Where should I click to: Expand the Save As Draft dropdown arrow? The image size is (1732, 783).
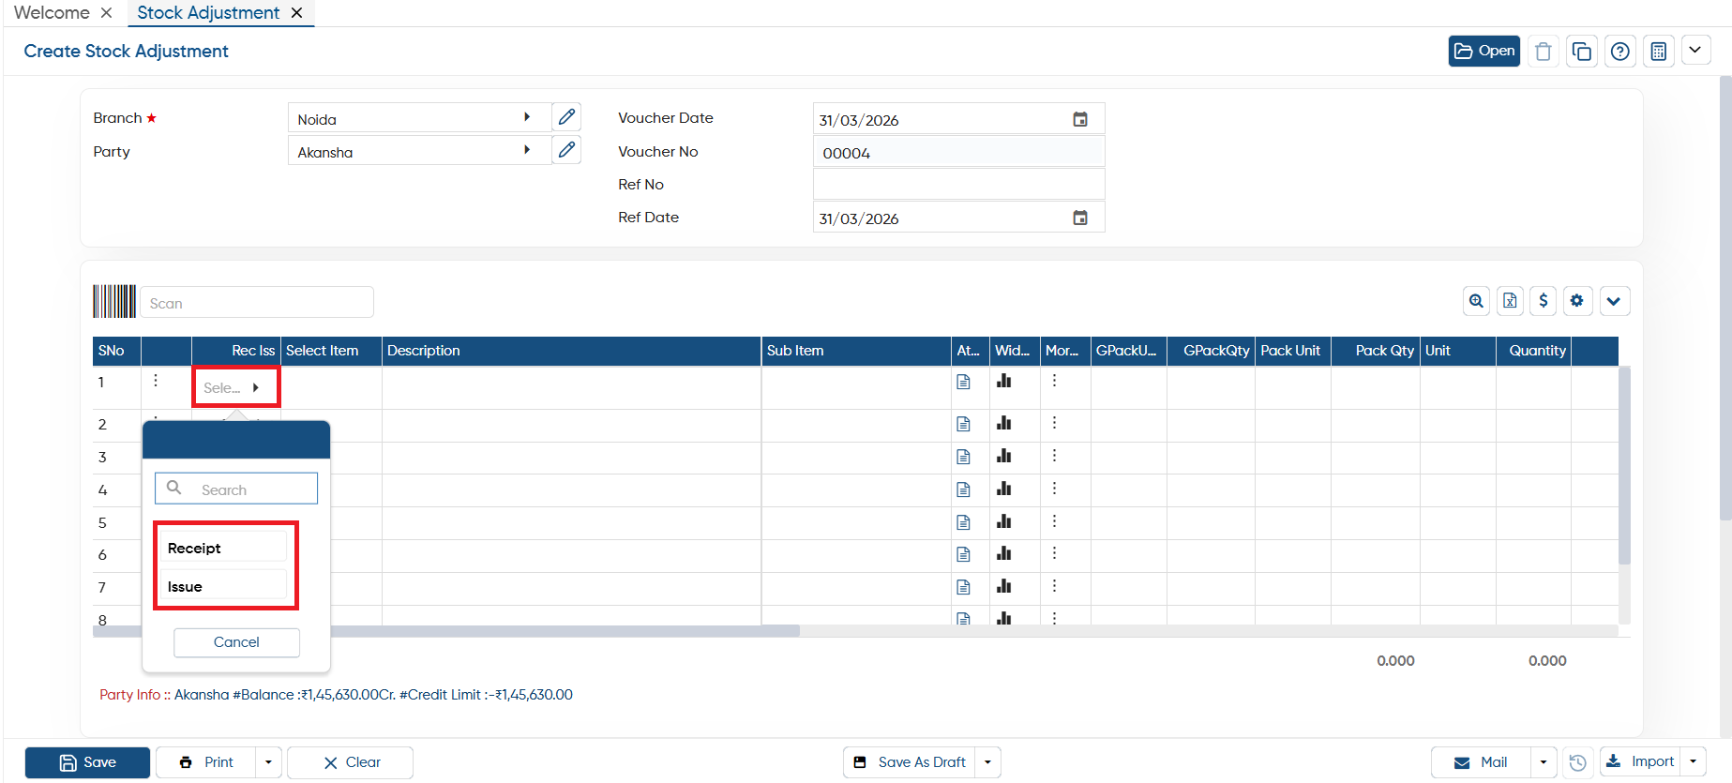988,762
